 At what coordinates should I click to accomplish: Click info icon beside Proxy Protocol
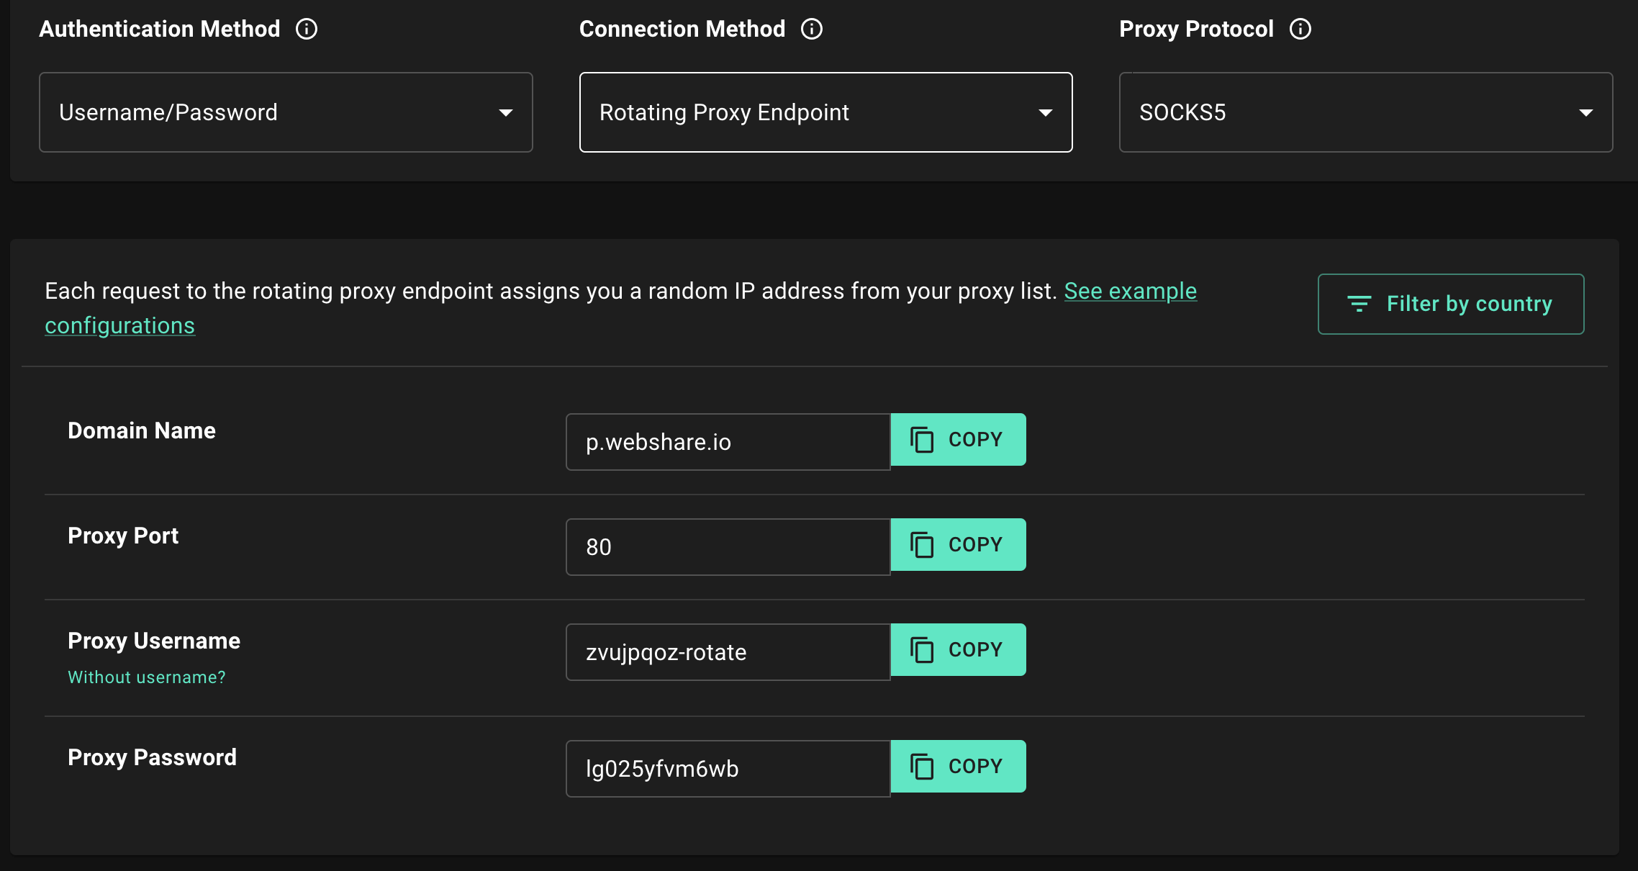1300,29
